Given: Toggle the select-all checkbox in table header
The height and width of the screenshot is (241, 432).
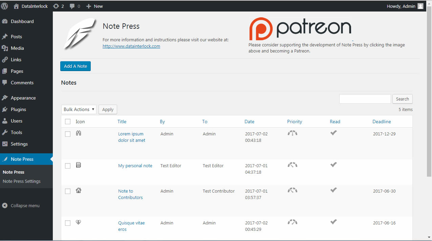Looking at the screenshot, I should tap(68, 122).
